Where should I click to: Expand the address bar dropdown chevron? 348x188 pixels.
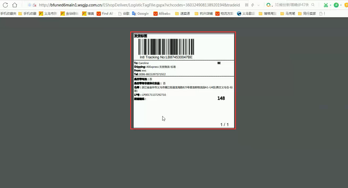(258, 5)
